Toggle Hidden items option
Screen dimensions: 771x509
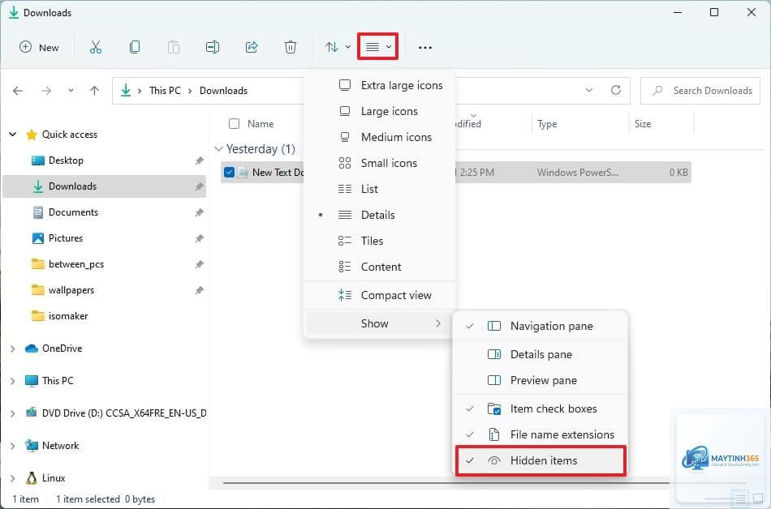541,460
